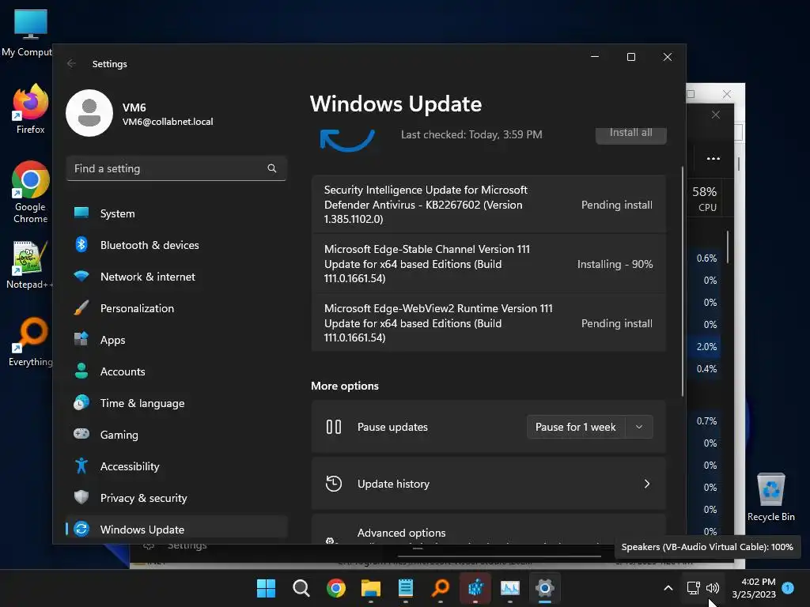Select the Security Intelligence Update KB2267602 entry

tap(488, 205)
